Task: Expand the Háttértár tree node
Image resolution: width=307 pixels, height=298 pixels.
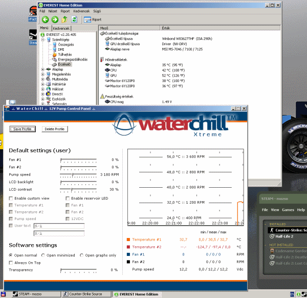Action: click(42, 84)
